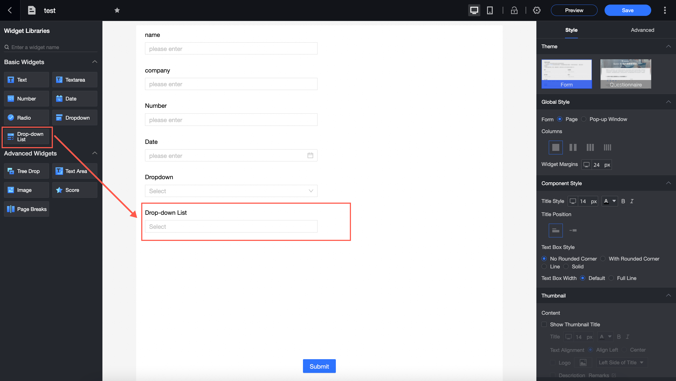Star the test form as favorite

(117, 10)
